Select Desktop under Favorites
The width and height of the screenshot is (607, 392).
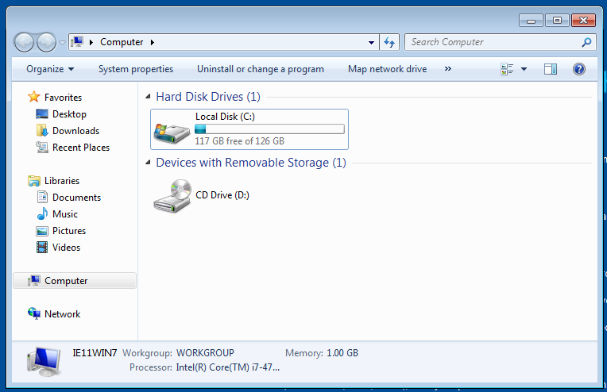click(69, 114)
